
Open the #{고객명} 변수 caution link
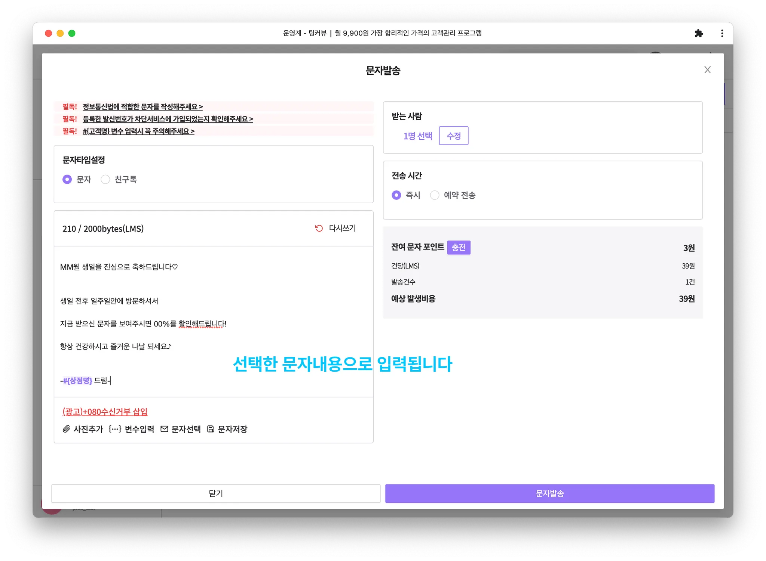pos(138,131)
